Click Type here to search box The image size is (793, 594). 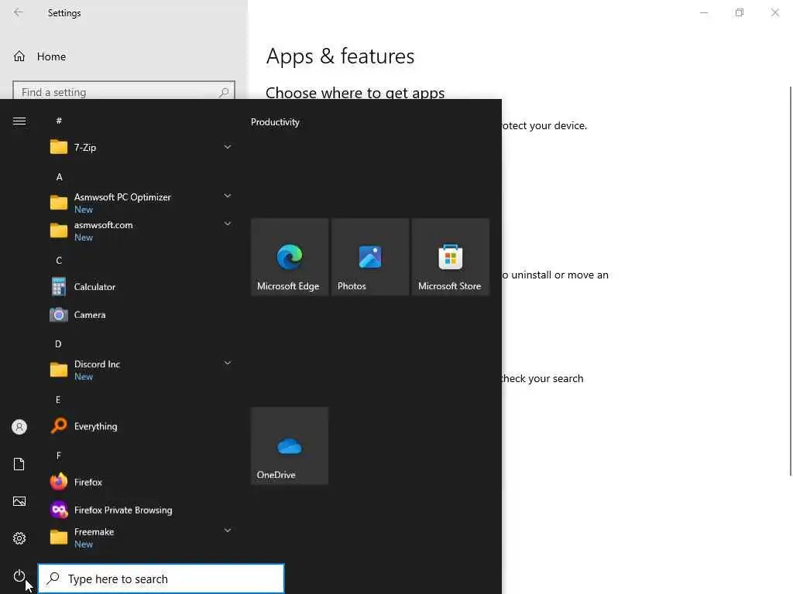(161, 579)
